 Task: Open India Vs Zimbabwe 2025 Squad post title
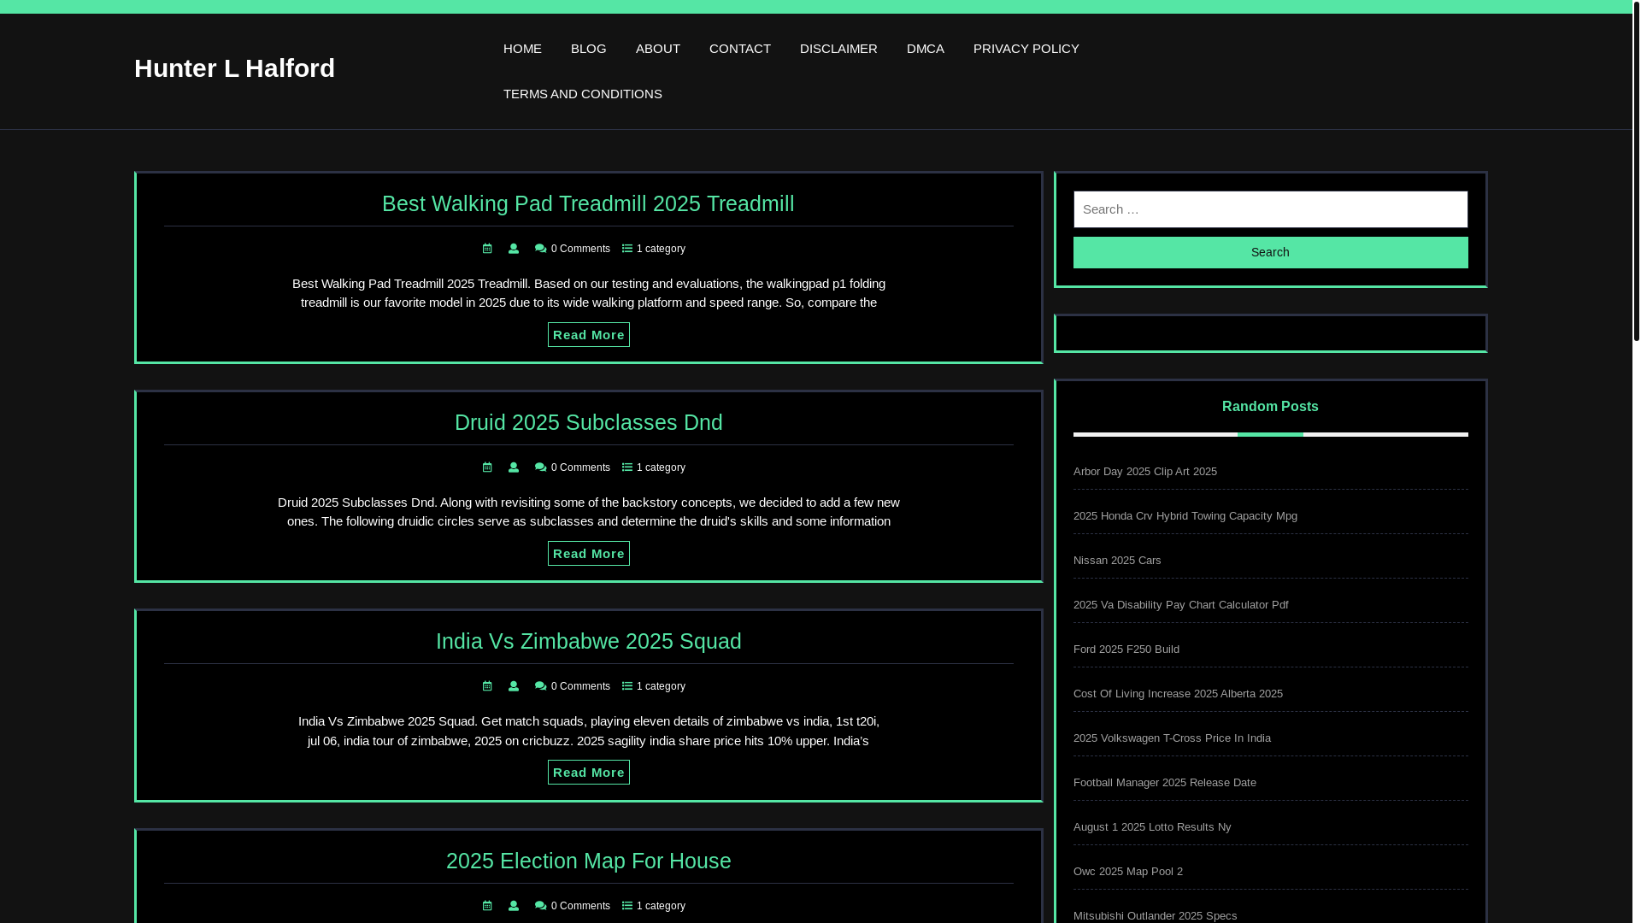(588, 641)
